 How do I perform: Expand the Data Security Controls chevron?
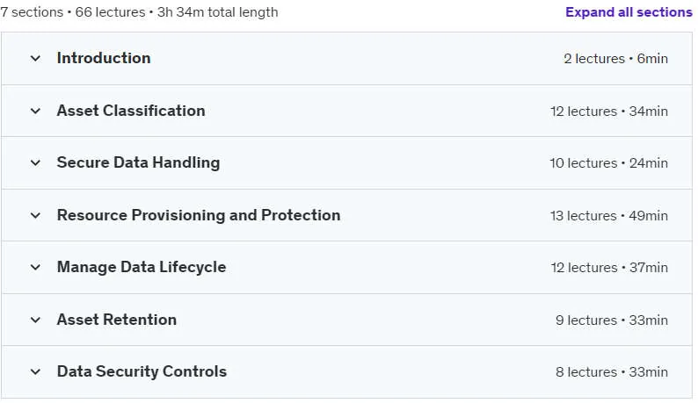pyautogui.click(x=35, y=372)
